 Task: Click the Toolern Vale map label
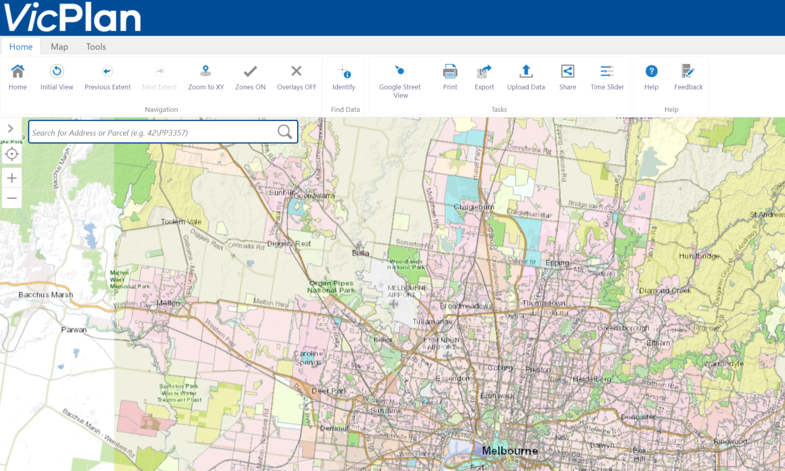click(181, 222)
